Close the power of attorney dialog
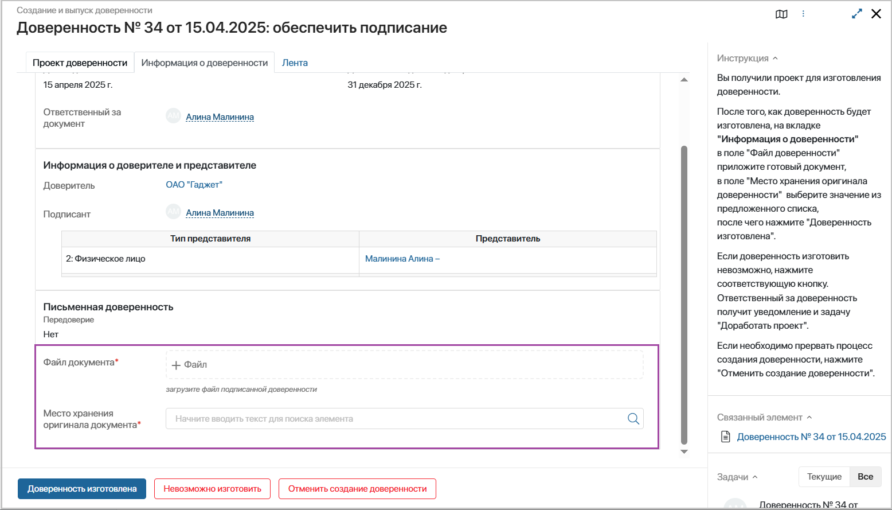This screenshot has width=892, height=510. point(876,14)
